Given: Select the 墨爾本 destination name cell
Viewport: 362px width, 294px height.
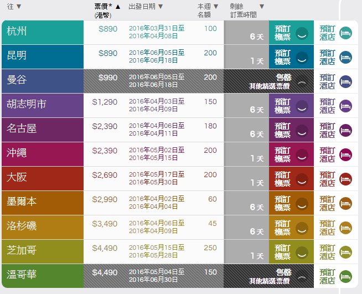Looking at the screenshot, I should tap(43, 203).
